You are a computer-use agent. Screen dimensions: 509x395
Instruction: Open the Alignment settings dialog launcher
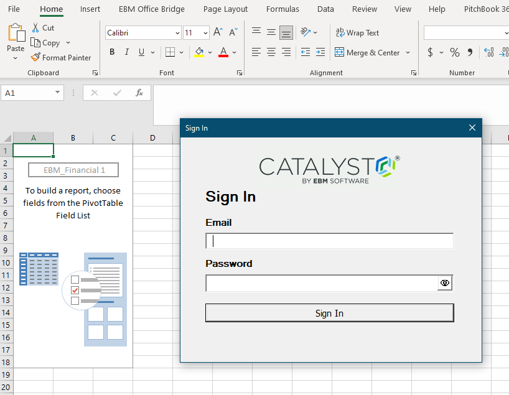[414, 73]
